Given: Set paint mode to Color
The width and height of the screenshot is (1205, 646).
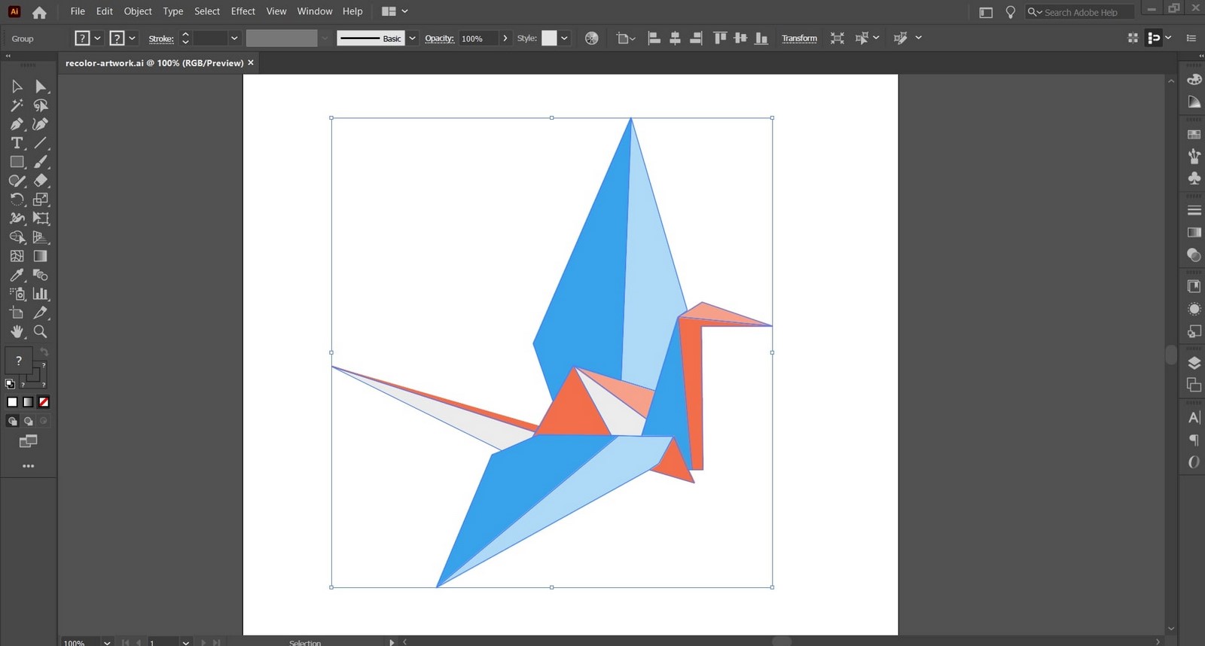Looking at the screenshot, I should [x=12, y=402].
